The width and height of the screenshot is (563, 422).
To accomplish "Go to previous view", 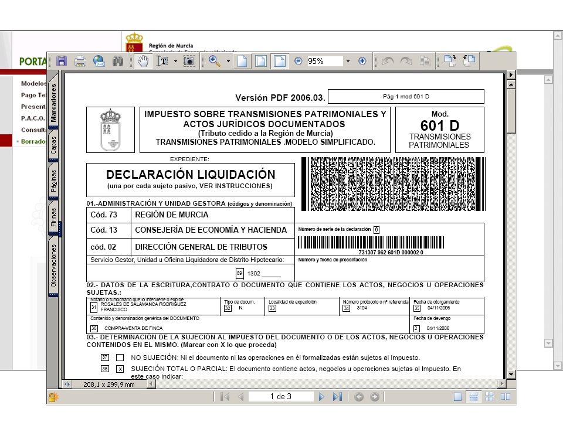I will click(359, 397).
